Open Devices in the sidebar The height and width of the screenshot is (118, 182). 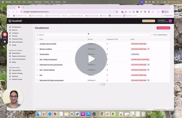pos(14,30)
